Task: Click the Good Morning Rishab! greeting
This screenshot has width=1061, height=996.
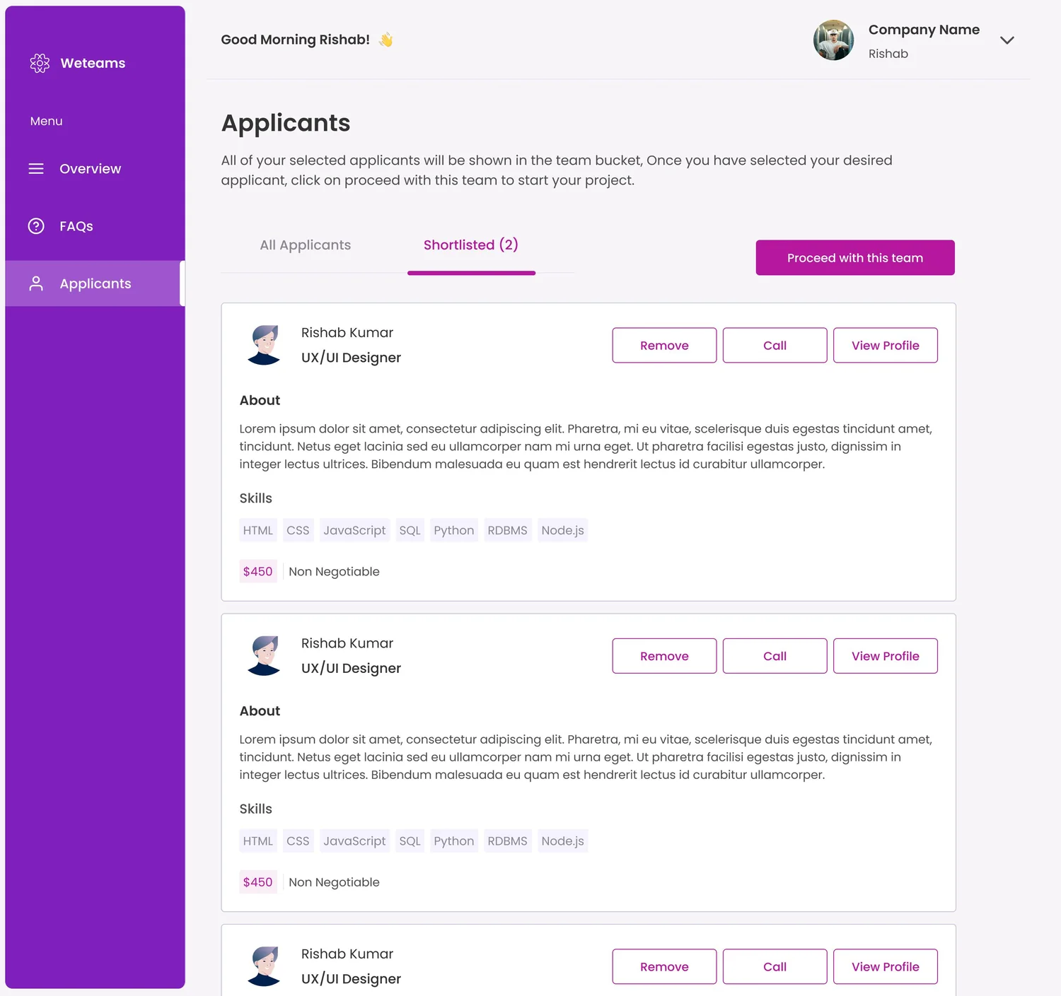Action: pyautogui.click(x=296, y=40)
